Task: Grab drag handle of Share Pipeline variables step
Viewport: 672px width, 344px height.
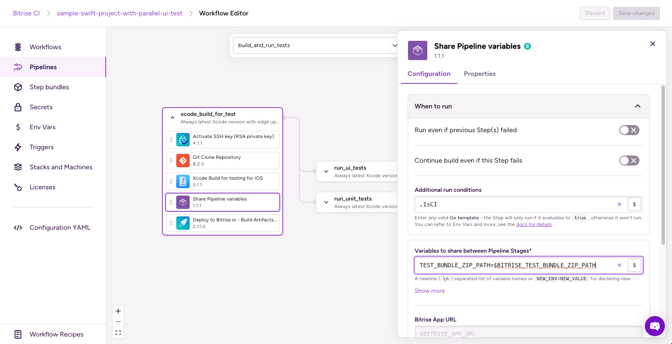Action: [171, 202]
